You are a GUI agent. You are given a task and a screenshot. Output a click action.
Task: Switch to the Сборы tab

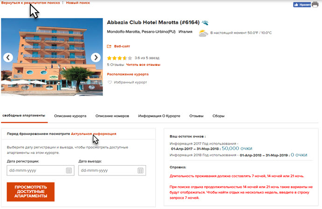218,116
